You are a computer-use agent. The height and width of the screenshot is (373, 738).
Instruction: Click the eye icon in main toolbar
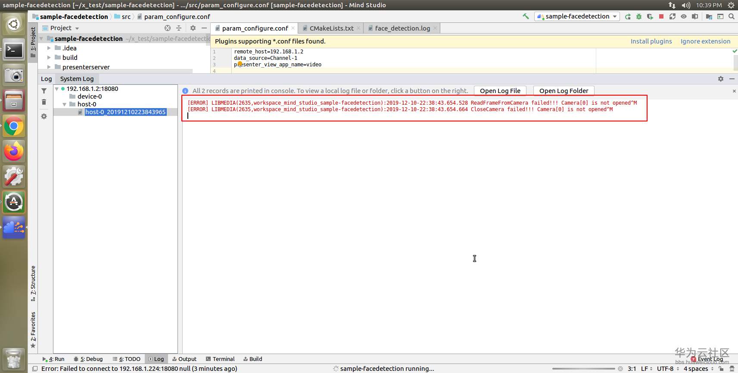point(684,16)
